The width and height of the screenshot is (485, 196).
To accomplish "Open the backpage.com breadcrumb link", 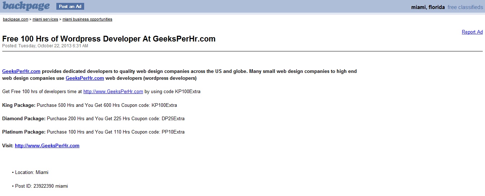I will click(x=16, y=19).
